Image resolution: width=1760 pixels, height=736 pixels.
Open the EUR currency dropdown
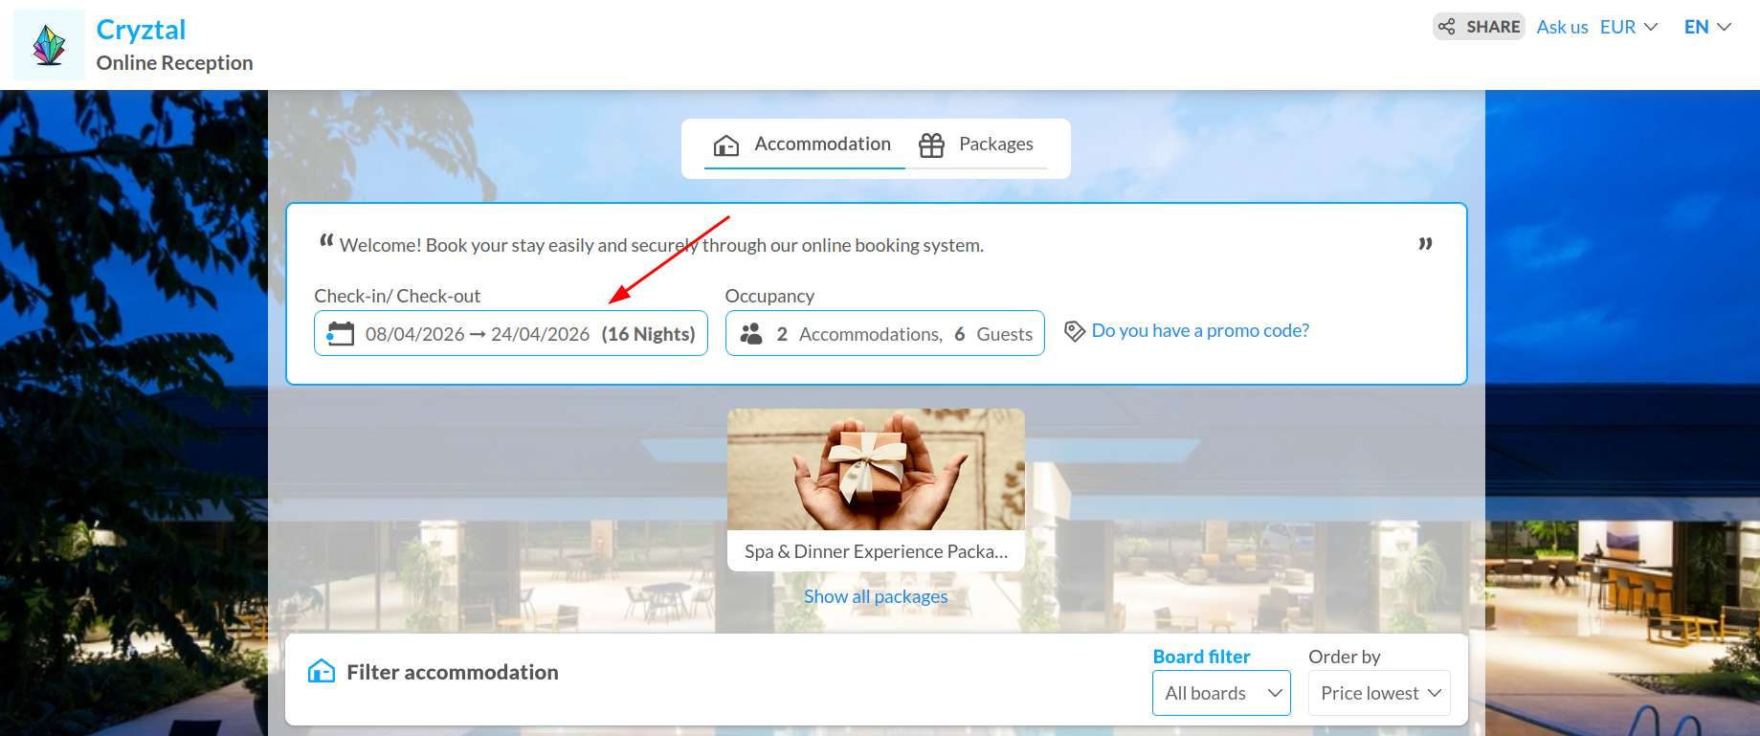[1629, 27]
